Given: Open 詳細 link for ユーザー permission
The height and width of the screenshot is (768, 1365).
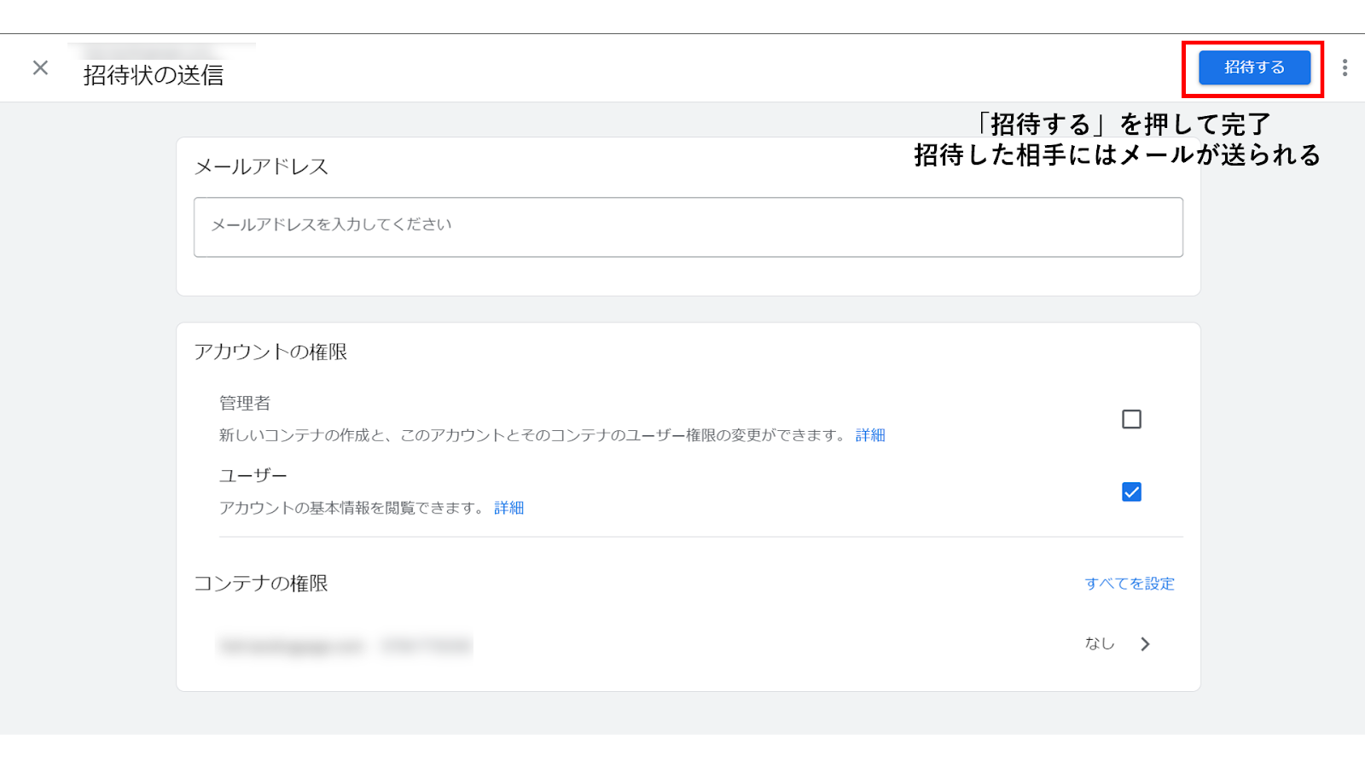Looking at the screenshot, I should pyautogui.click(x=508, y=508).
